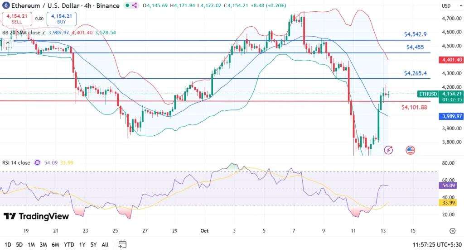Viewport: 464px width, 252px height.
Task: Select the 1M time range
Action: 31,245
